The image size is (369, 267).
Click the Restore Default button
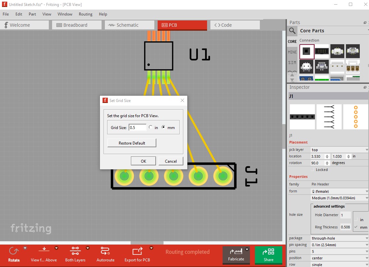pos(132,143)
